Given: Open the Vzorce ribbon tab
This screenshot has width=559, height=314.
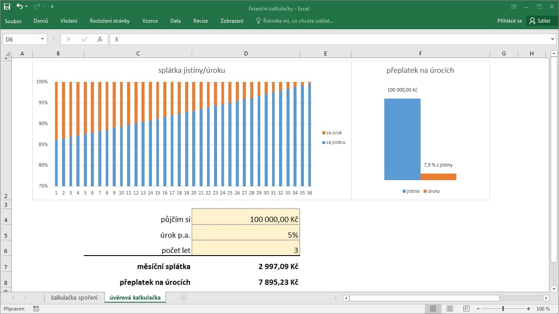Looking at the screenshot, I should [x=150, y=21].
